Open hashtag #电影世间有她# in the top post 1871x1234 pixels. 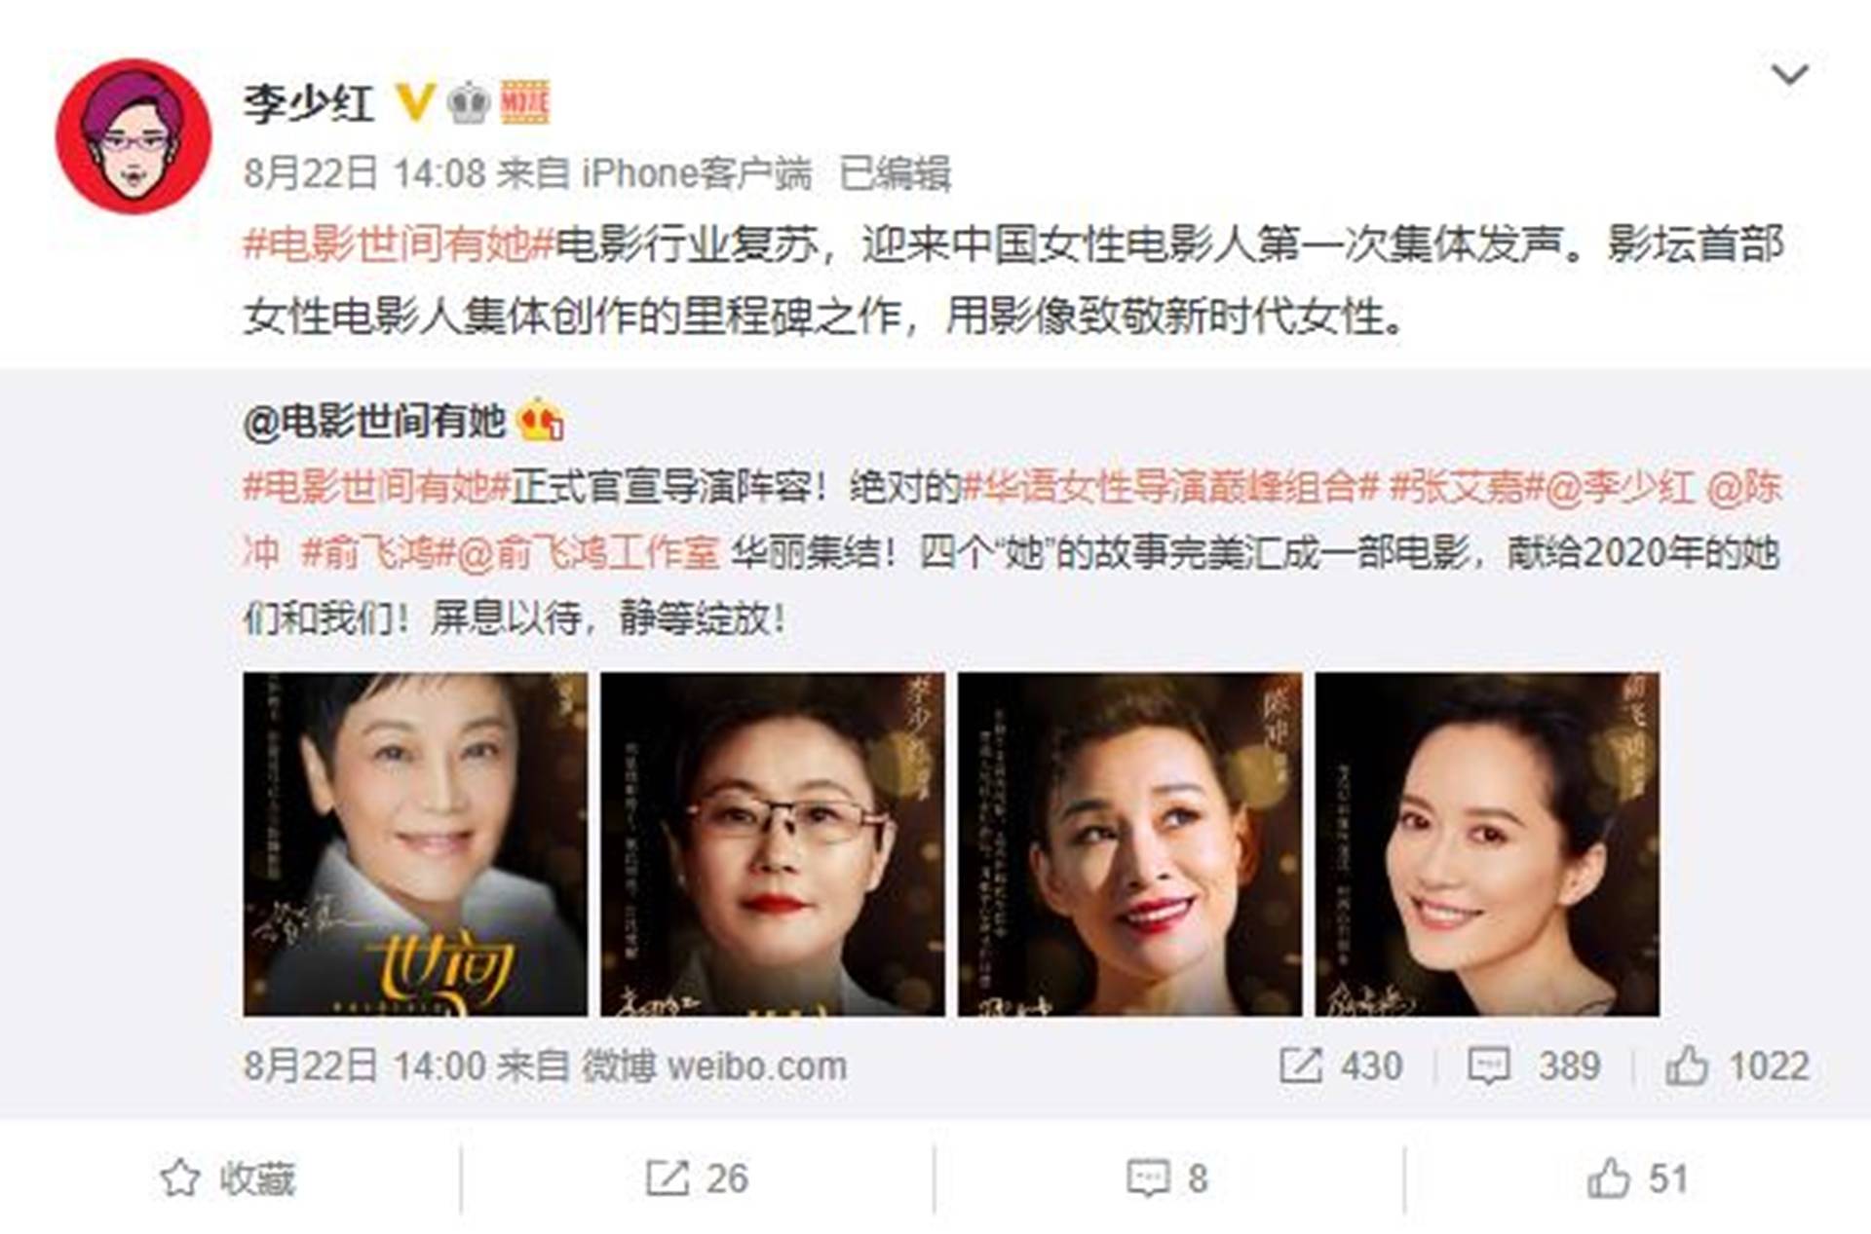tap(399, 244)
